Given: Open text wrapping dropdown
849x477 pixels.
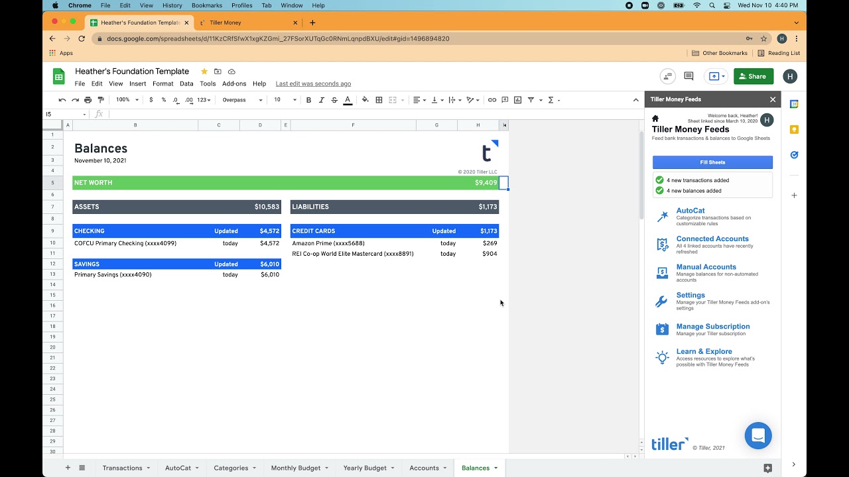Looking at the screenshot, I should click(454, 100).
